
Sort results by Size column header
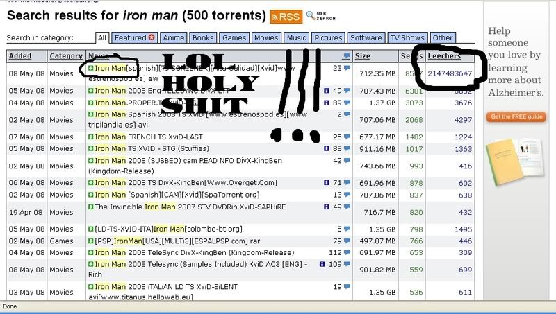click(362, 56)
